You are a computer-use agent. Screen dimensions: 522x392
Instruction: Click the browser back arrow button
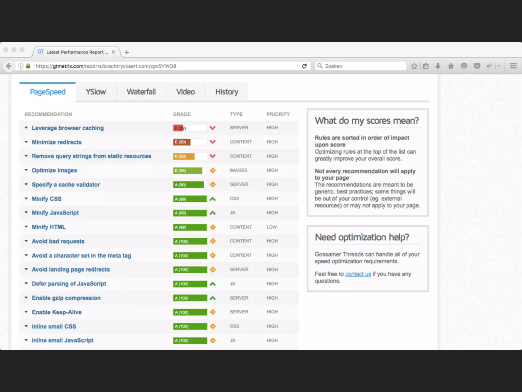coord(9,66)
